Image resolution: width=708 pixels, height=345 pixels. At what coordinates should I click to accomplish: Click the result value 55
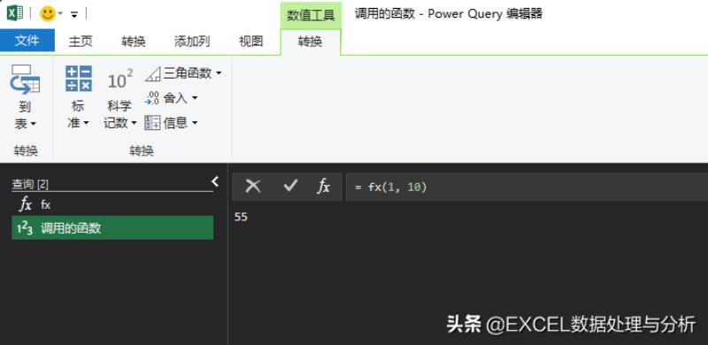click(241, 218)
